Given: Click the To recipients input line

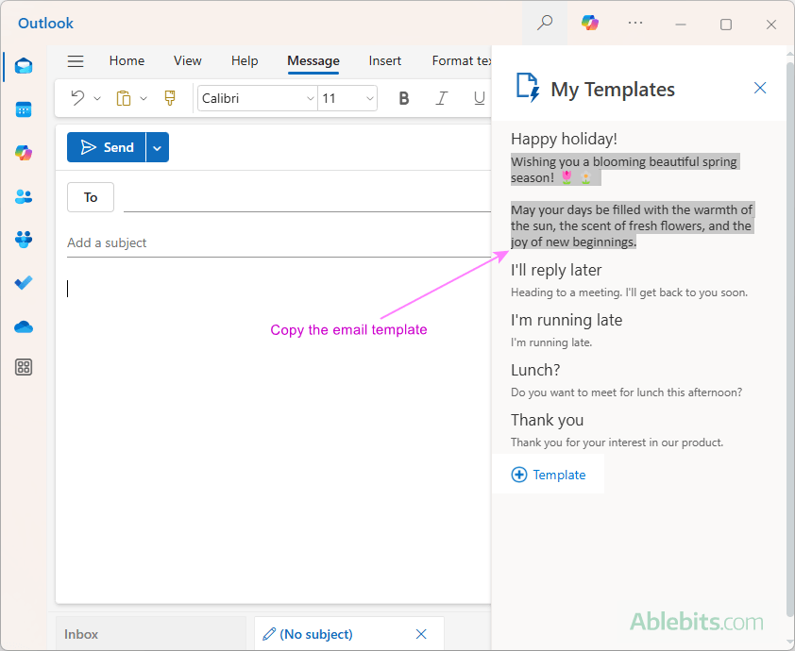Looking at the screenshot, I should pyautogui.click(x=307, y=197).
